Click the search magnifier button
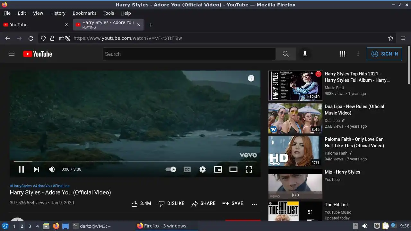 286,54
